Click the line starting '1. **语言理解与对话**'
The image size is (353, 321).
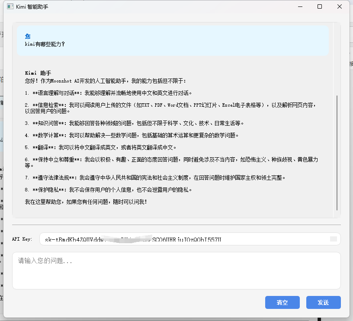(x=108, y=93)
